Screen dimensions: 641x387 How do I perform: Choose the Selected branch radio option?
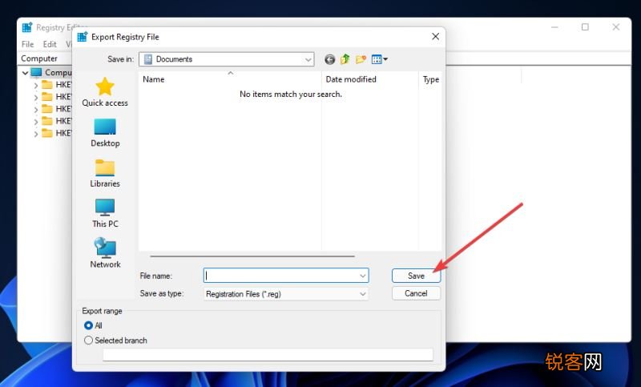(88, 340)
